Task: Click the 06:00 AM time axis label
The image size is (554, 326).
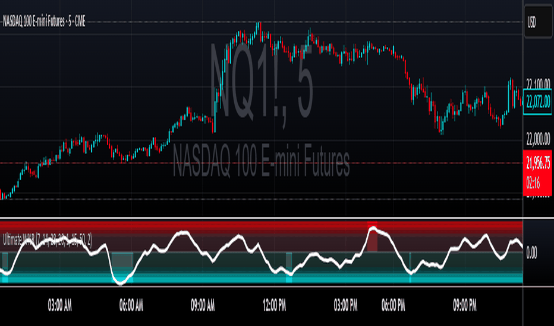Action: pos(131,305)
